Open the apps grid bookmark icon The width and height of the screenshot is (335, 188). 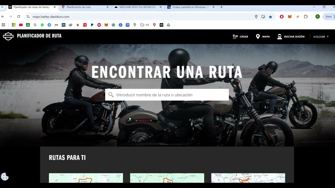(x=3, y=25)
